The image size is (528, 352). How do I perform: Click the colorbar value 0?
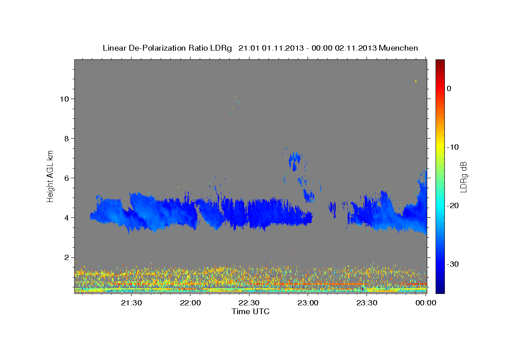coord(449,88)
